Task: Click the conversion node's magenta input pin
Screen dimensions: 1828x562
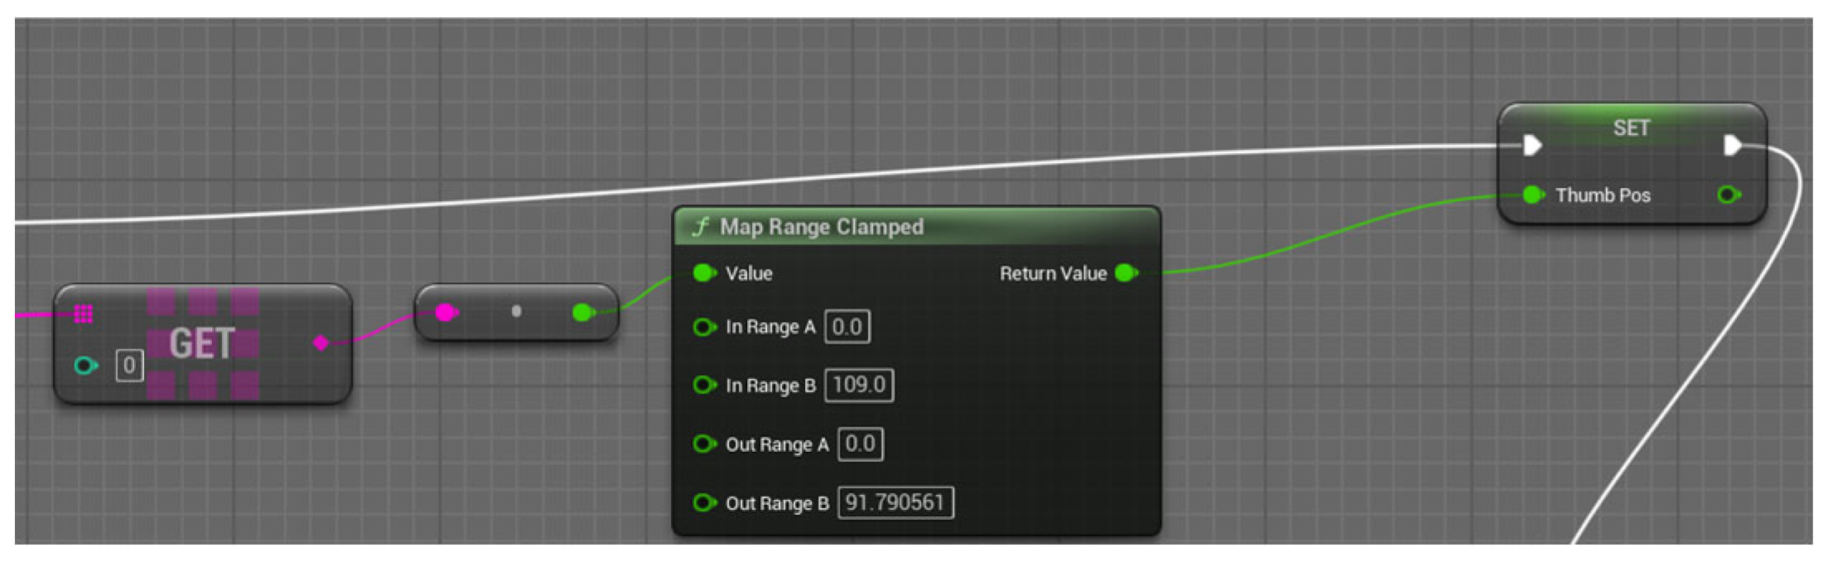Action: click(x=446, y=313)
